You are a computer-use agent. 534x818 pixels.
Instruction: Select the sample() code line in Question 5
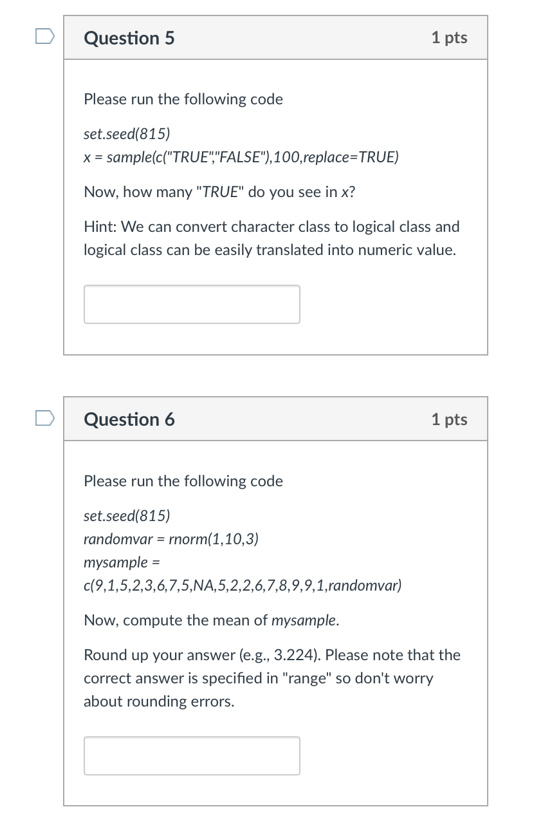(241, 157)
